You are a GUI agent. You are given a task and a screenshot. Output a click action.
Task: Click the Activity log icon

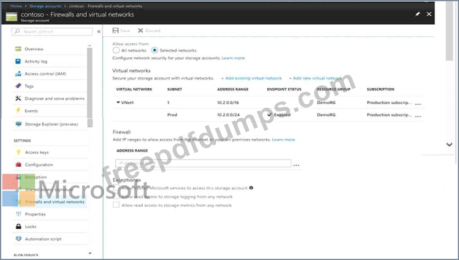tap(18, 61)
